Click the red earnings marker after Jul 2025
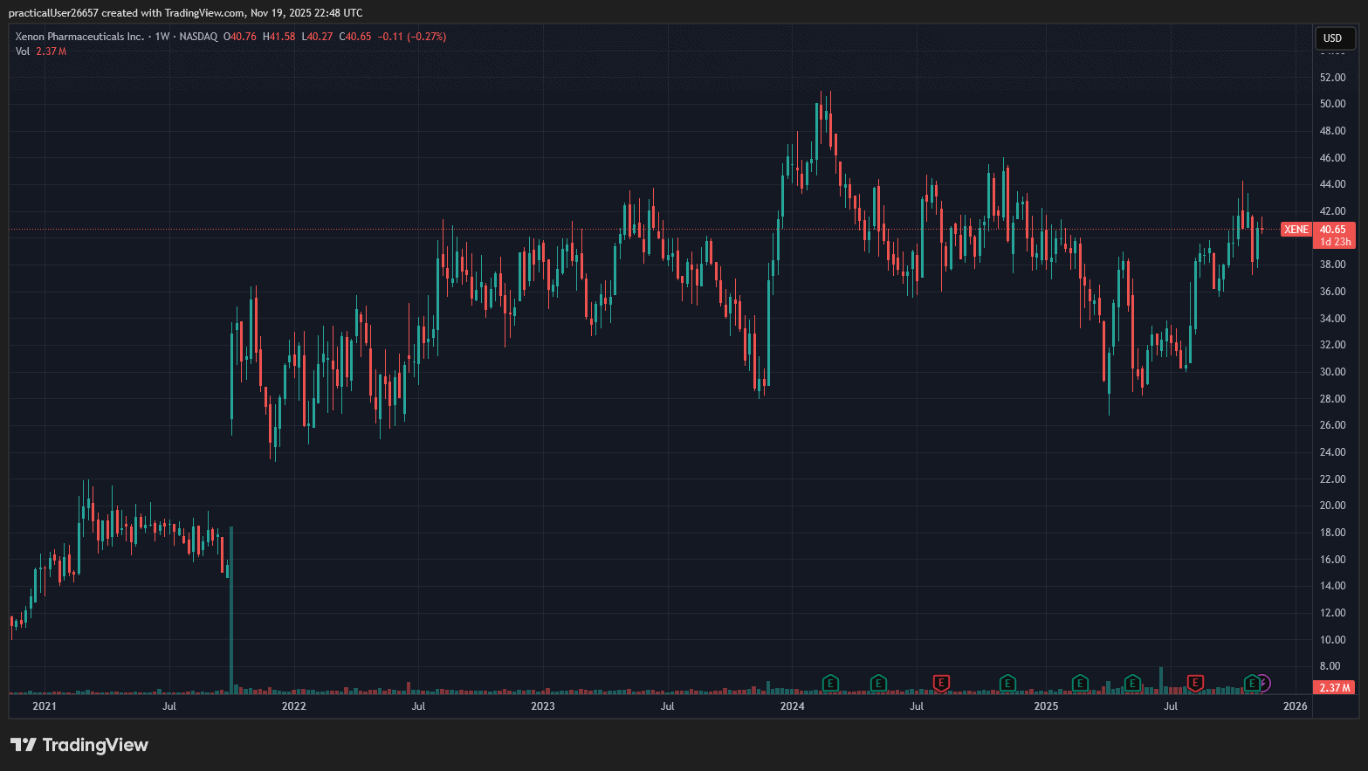1368x771 pixels. click(x=1195, y=683)
